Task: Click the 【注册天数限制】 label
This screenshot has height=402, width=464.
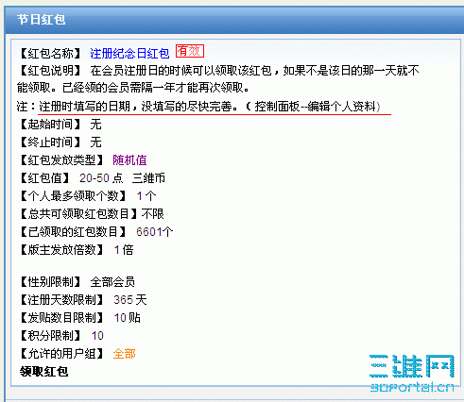Action: click(61, 299)
